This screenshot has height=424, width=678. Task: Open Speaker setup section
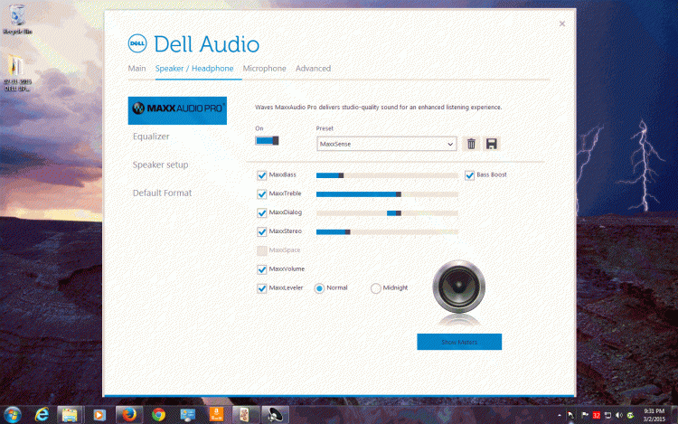[x=160, y=165]
